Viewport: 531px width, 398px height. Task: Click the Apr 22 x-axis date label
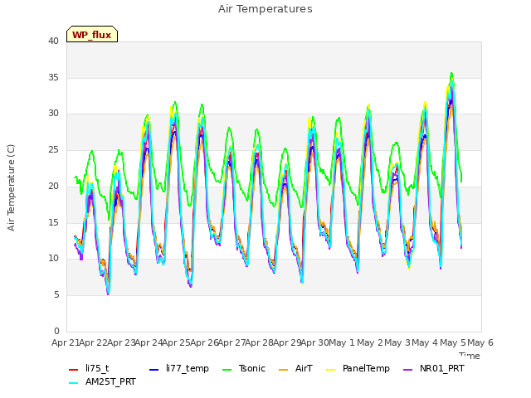(93, 342)
